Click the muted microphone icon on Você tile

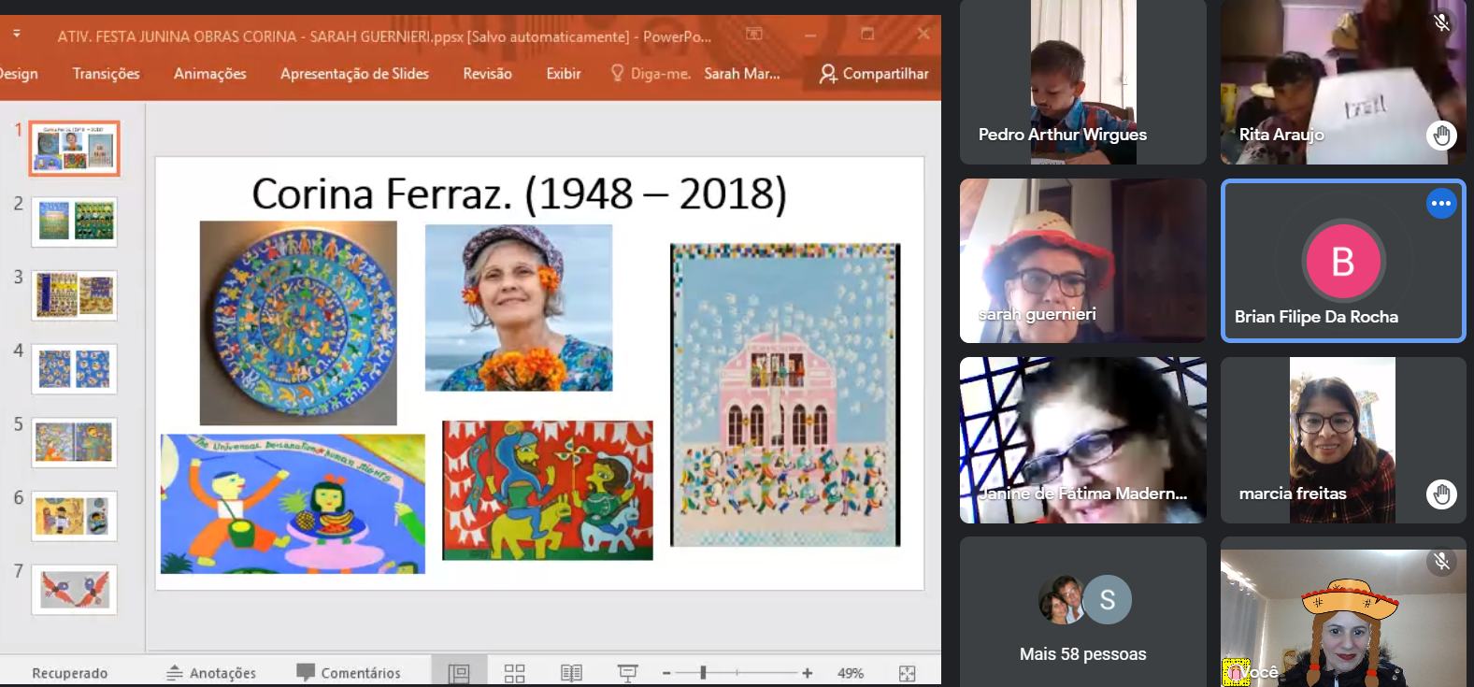(x=1441, y=561)
